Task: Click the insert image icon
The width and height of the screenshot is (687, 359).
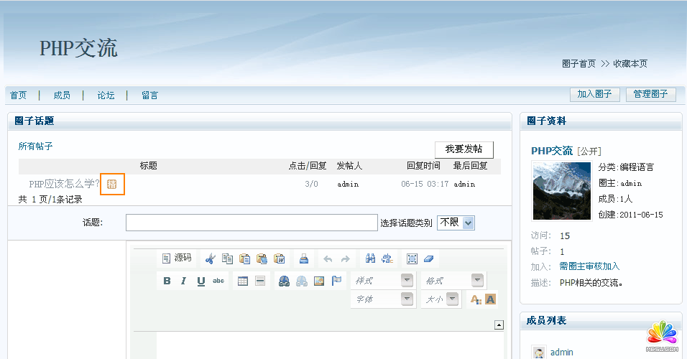Action: (x=319, y=281)
